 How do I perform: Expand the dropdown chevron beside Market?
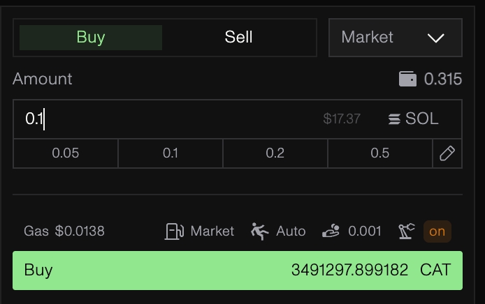pos(436,38)
